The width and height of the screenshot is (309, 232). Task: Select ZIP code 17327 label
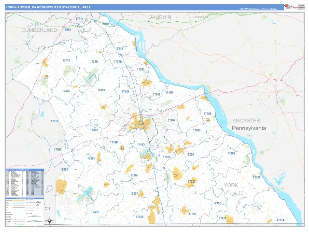click(x=134, y=194)
